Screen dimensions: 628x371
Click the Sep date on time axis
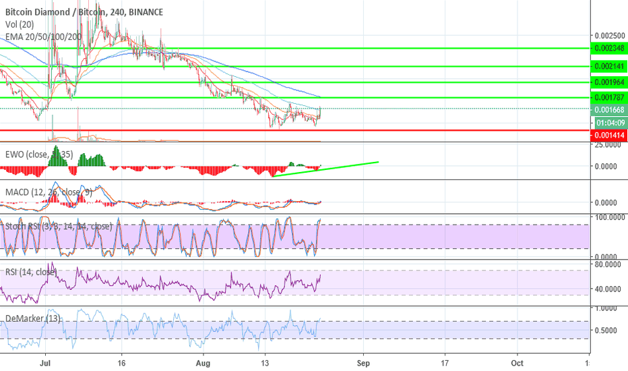click(363, 364)
